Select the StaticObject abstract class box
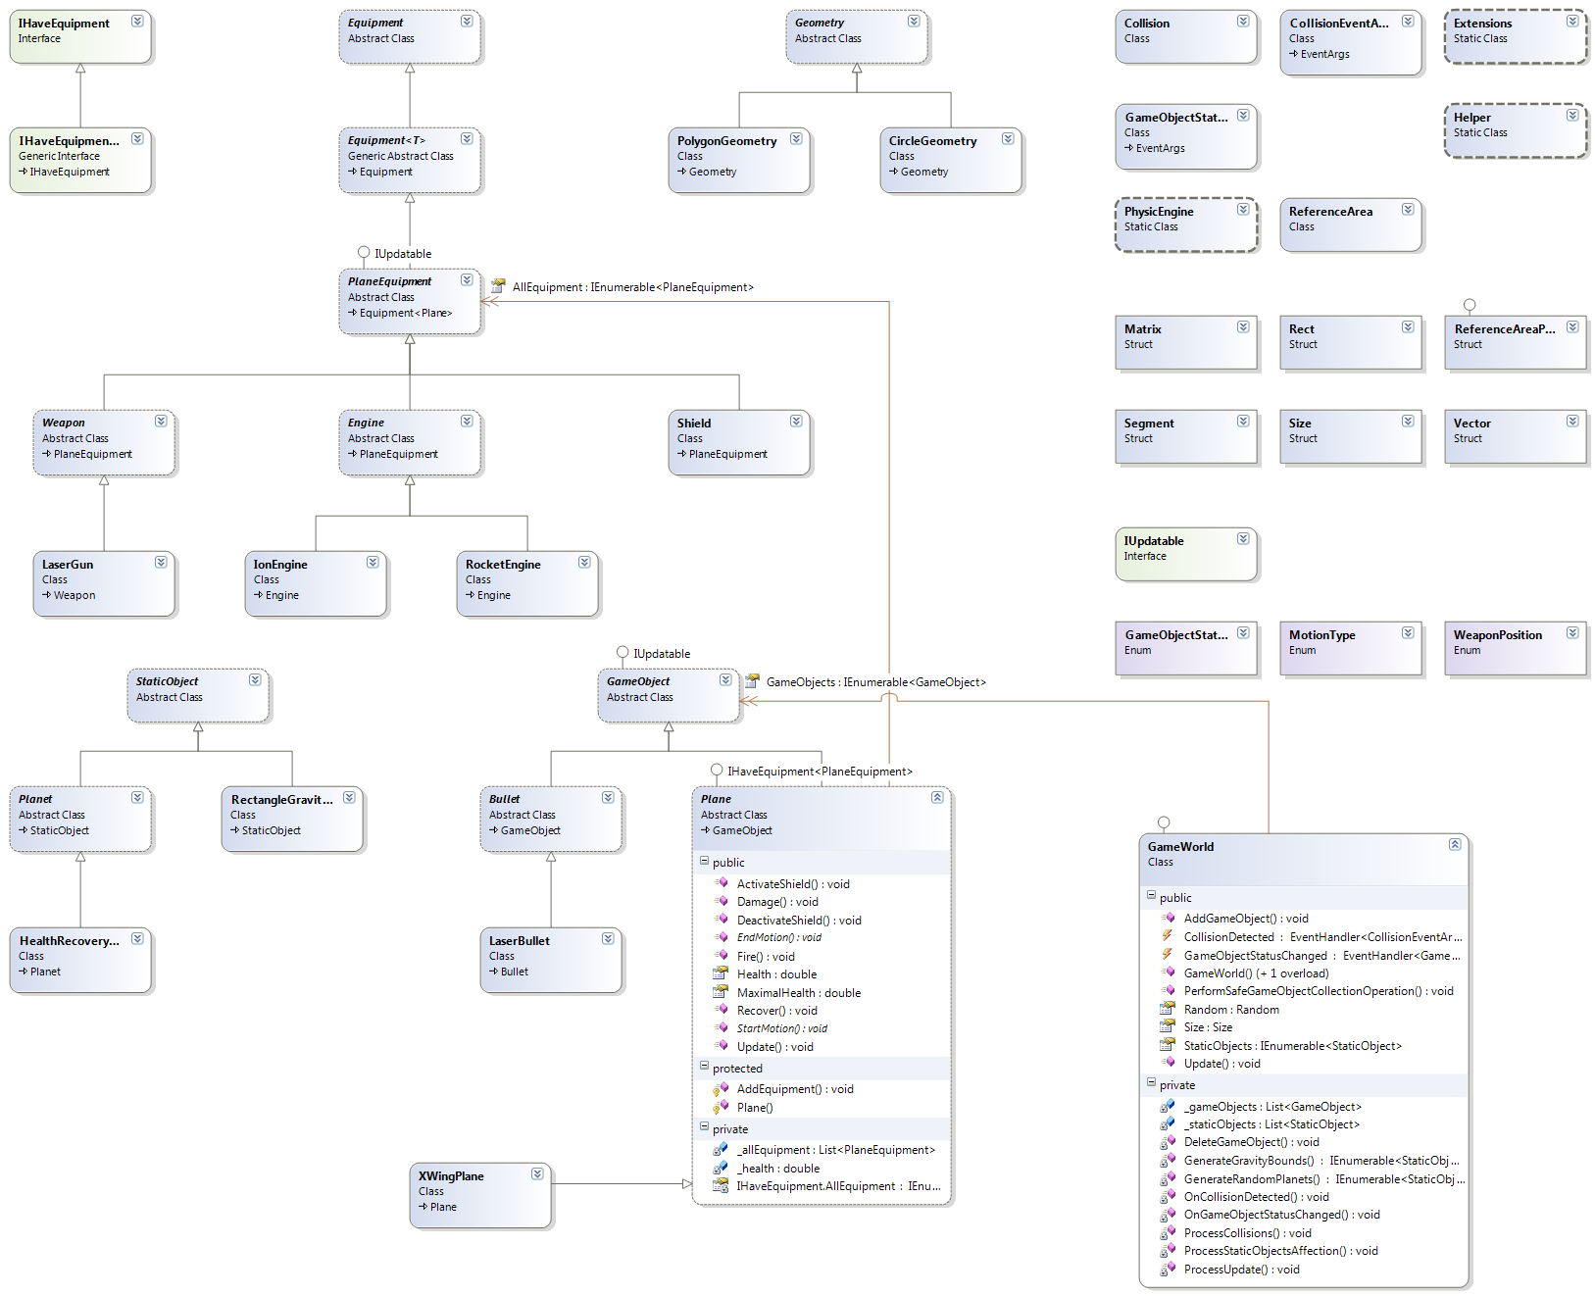The width and height of the screenshot is (1595, 1296). pyautogui.click(x=198, y=696)
